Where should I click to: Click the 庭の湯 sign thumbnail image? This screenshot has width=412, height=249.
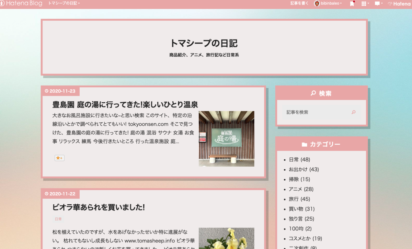point(227,139)
